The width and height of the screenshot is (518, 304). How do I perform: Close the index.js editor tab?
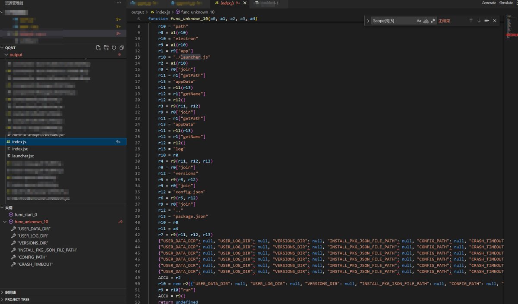point(245,3)
